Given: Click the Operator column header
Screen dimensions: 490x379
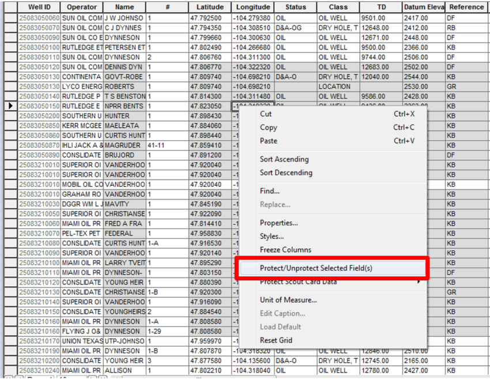Looking at the screenshot, I should point(81,7).
